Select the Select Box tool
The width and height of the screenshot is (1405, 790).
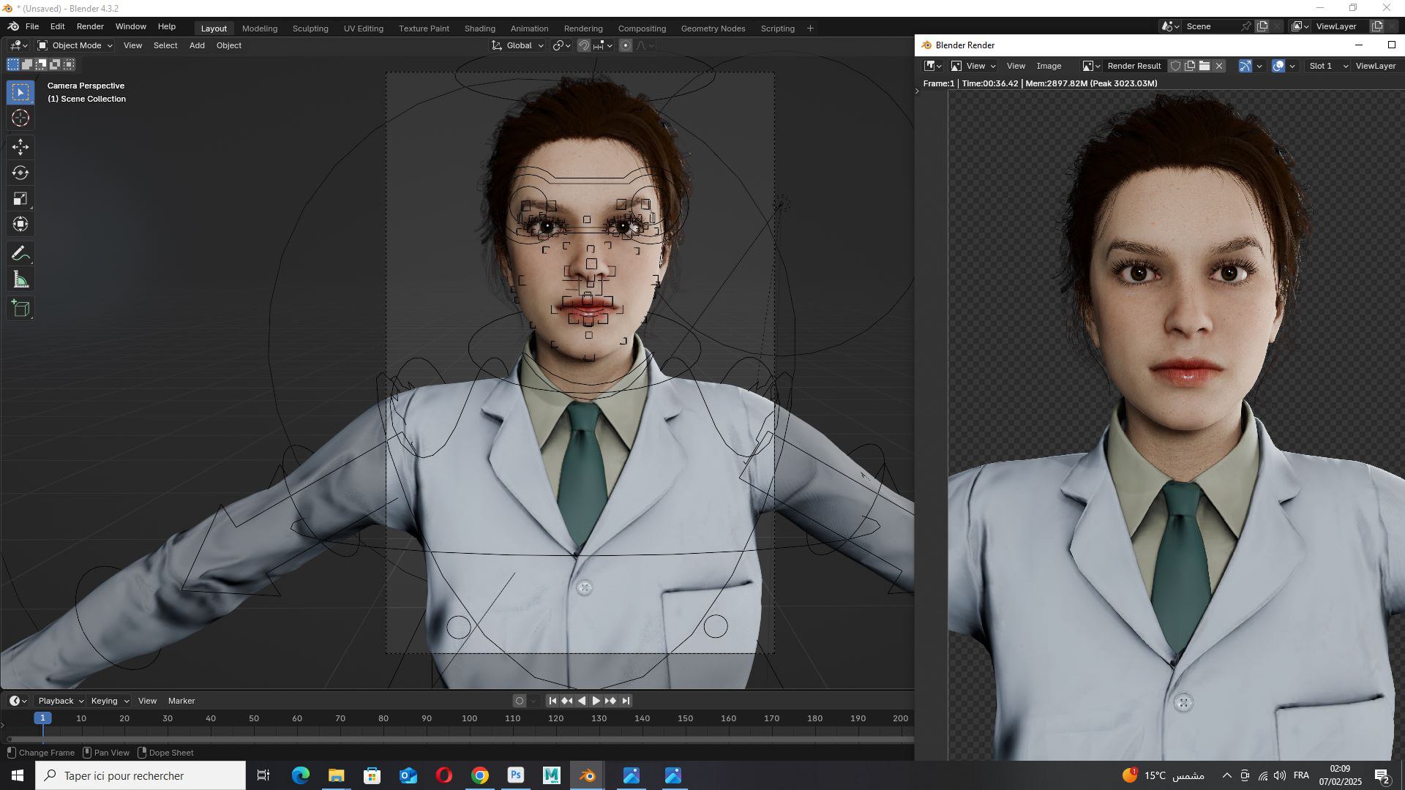20,92
